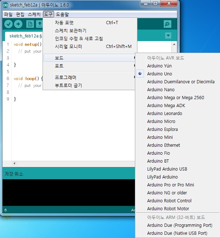Open the Serial Monitor magnifier icon

167,24
